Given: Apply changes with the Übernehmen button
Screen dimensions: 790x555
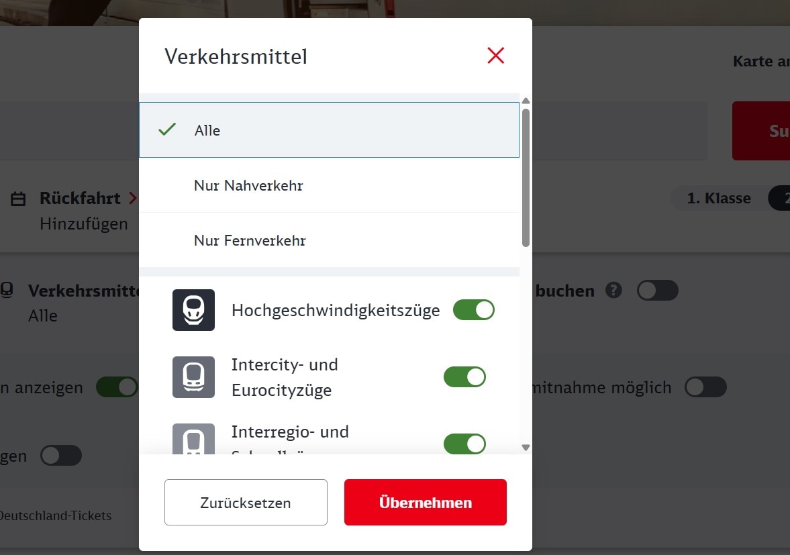Looking at the screenshot, I should (x=426, y=502).
